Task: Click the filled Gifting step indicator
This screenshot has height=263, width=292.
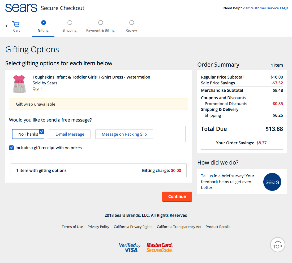Action: 43,23
